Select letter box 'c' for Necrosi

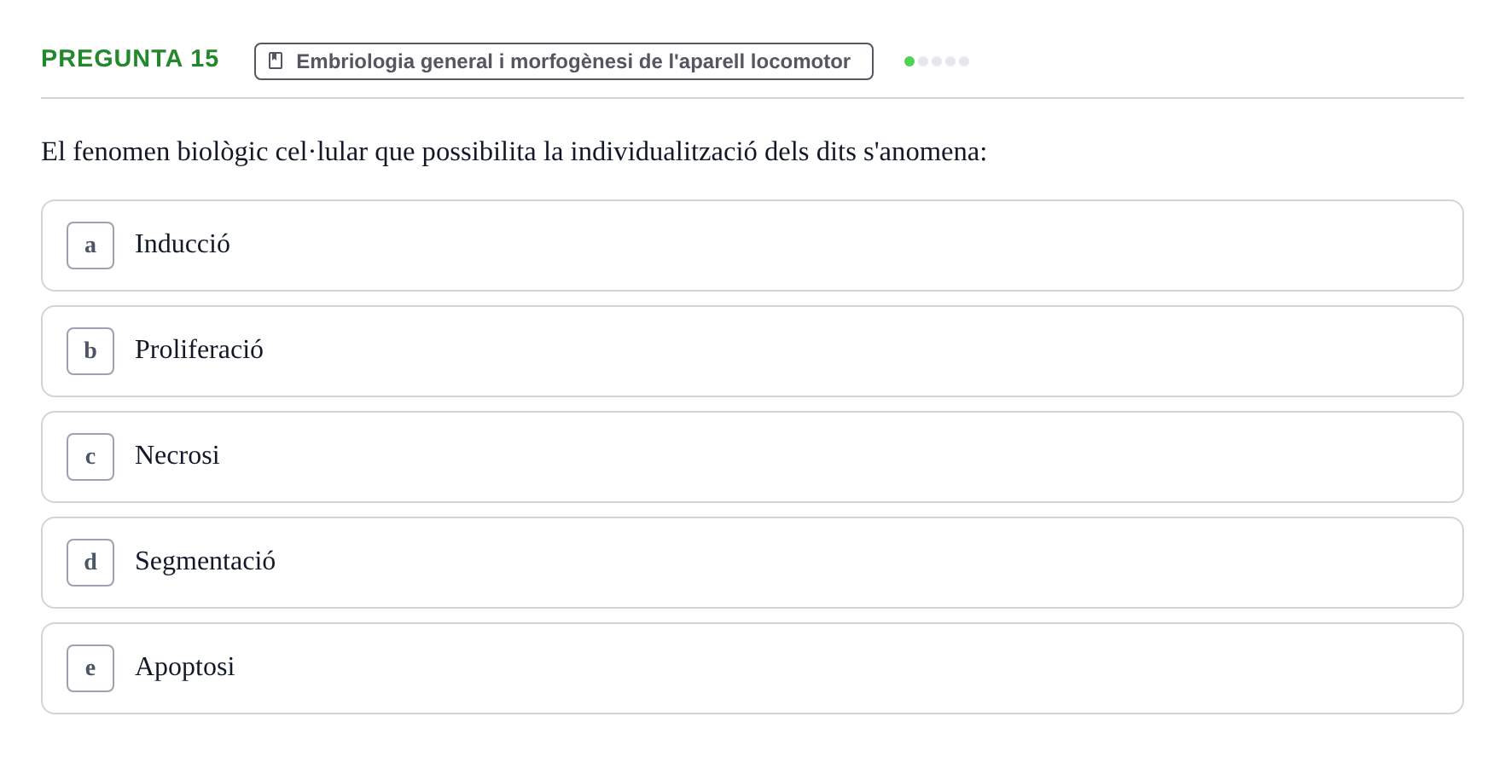90,457
